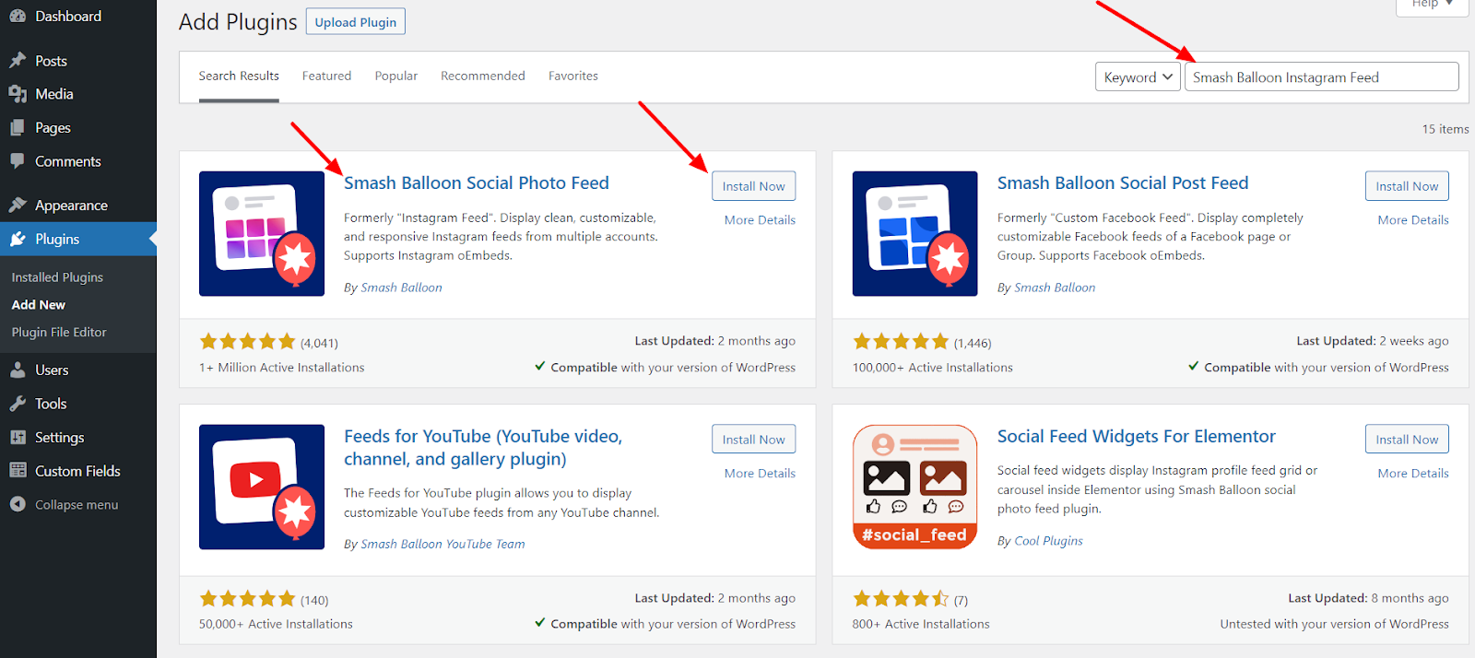Open the Keyword search type dropdown

[1138, 77]
